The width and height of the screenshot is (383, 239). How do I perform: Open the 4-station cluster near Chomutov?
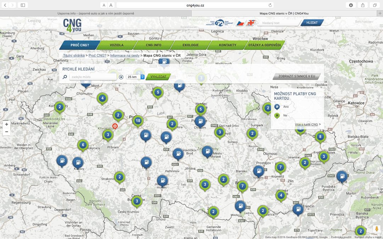point(102,99)
